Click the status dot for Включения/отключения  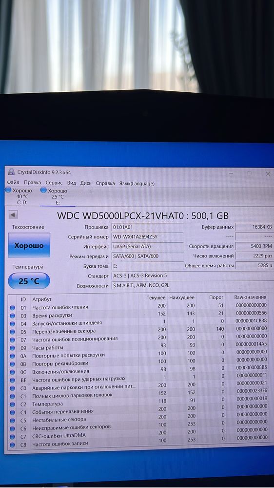point(12,372)
